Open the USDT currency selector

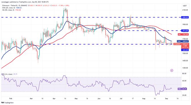(185, 6)
